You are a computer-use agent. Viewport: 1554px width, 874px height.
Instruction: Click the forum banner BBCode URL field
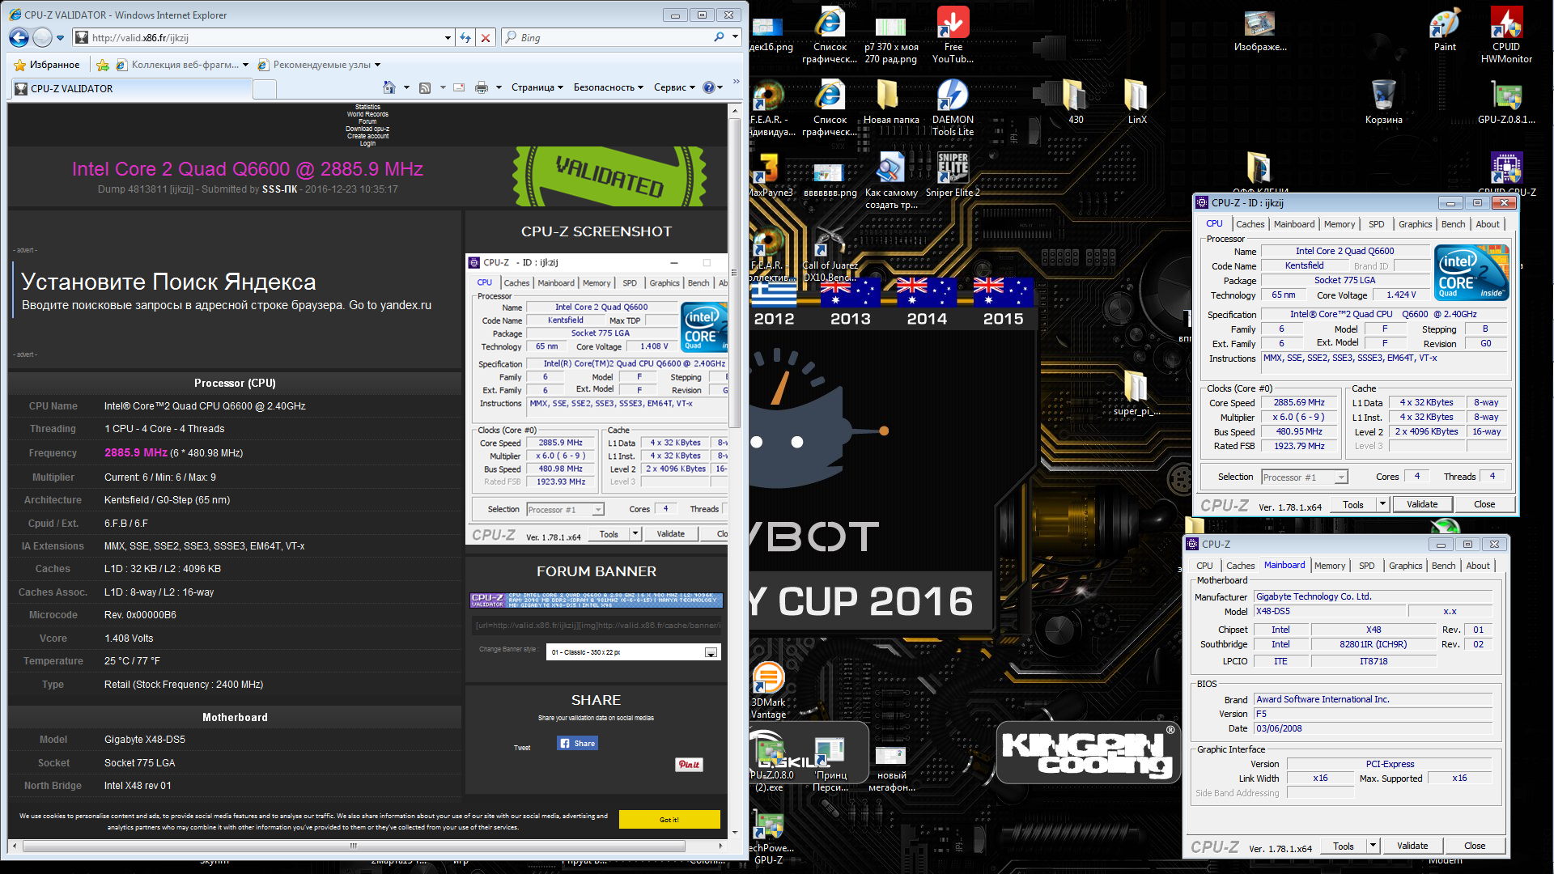tap(597, 625)
